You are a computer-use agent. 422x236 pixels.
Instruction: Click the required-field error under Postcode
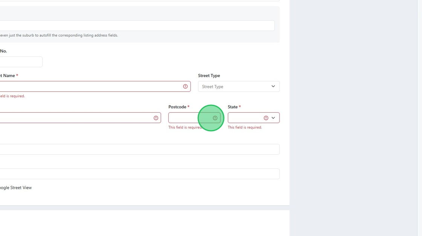coord(185,127)
